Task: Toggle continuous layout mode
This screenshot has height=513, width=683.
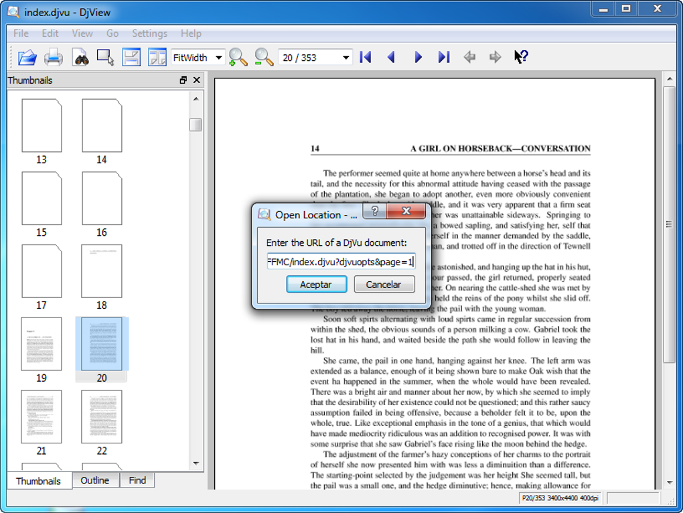Action: click(x=131, y=58)
